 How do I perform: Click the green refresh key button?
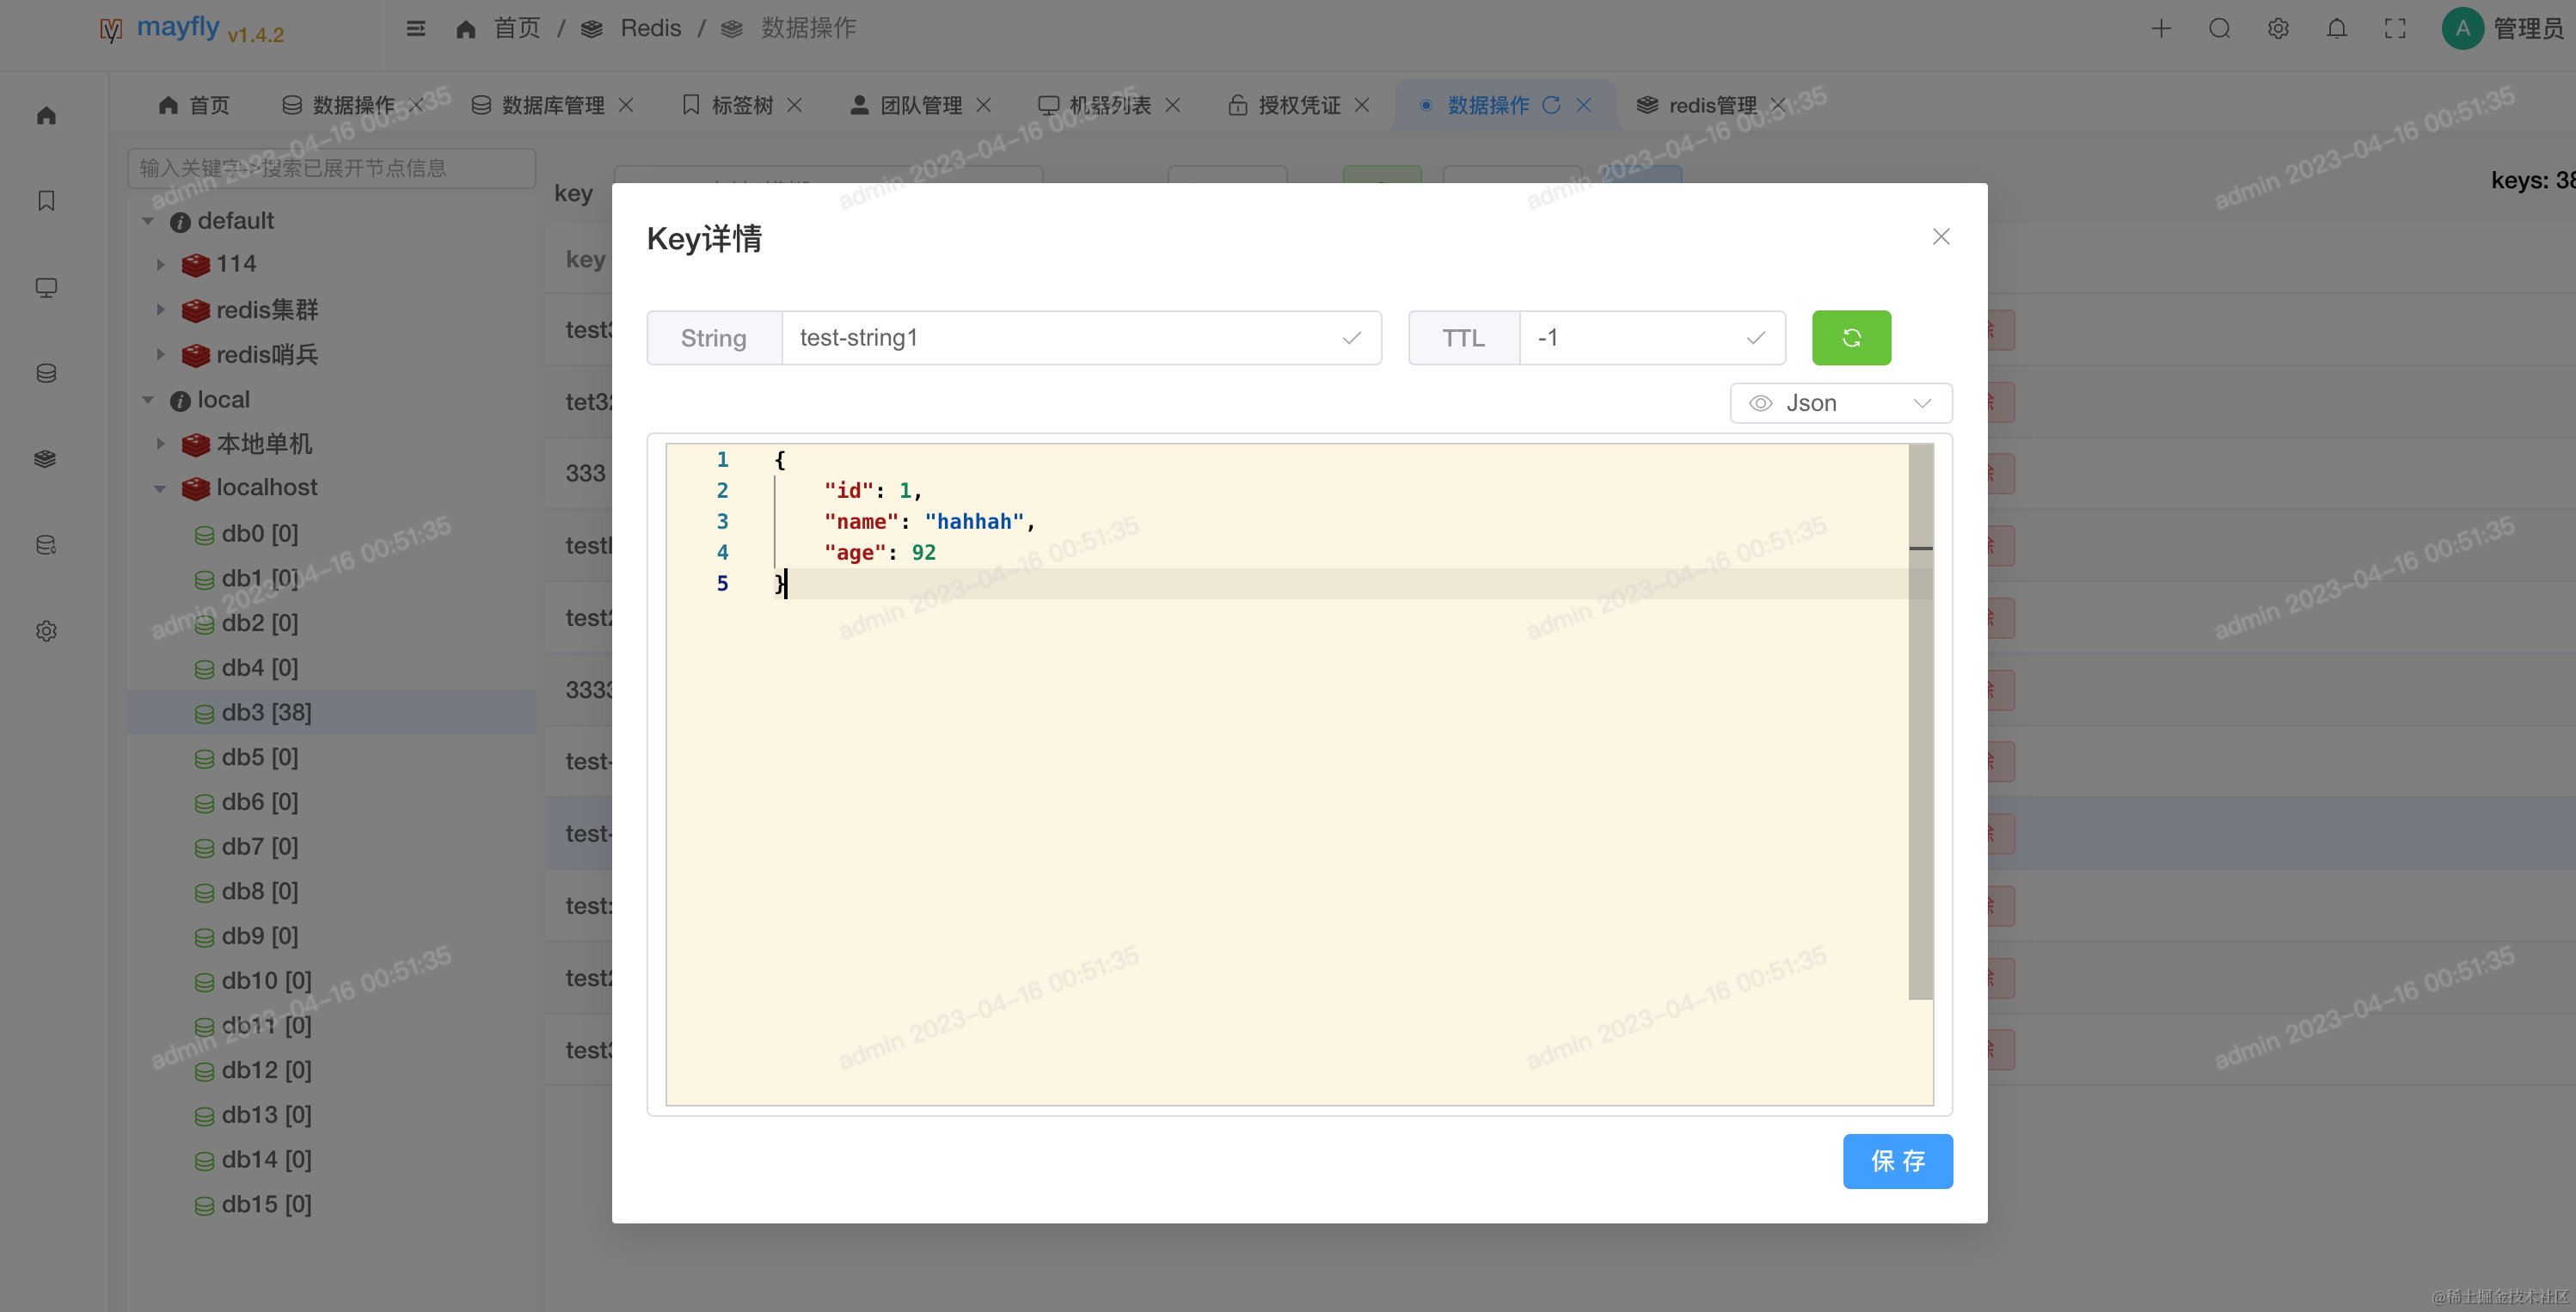(1851, 338)
